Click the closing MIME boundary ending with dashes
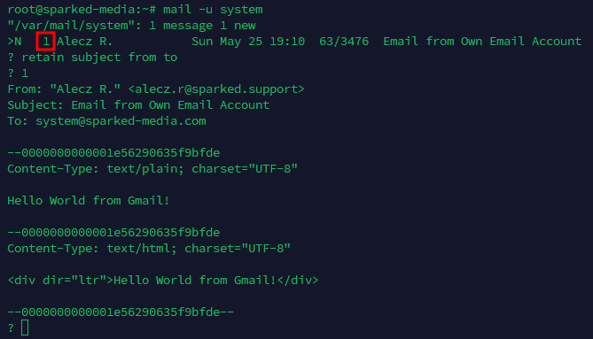This screenshot has height=339, width=593. (121, 312)
